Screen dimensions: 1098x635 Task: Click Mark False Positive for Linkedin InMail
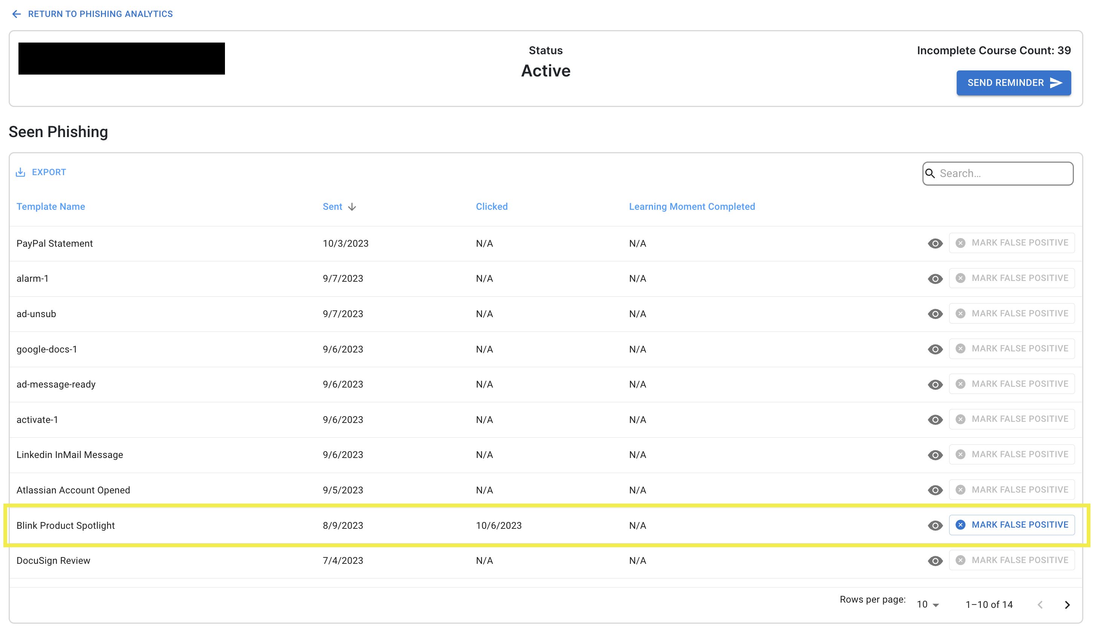tap(1012, 454)
